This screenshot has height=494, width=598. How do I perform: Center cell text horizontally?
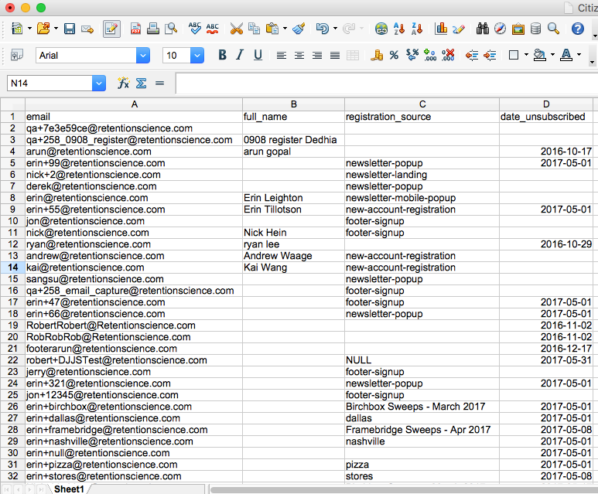(x=299, y=56)
